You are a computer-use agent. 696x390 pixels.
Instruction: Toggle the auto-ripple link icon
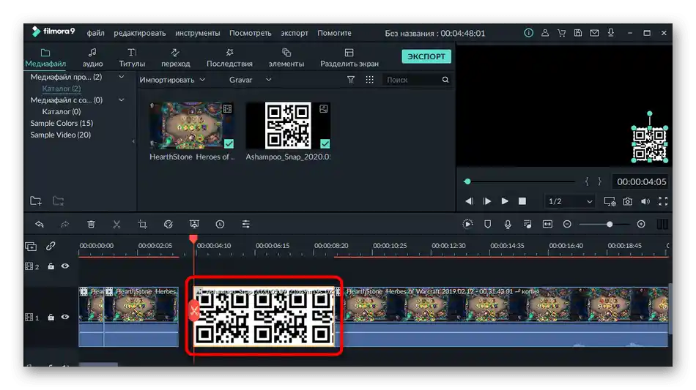pos(51,246)
